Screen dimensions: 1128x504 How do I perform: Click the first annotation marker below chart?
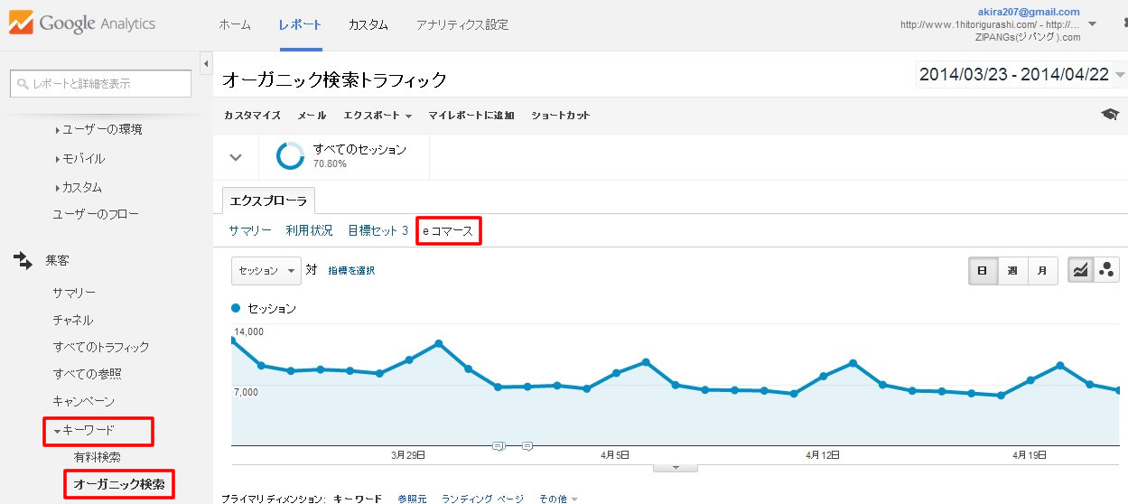coord(498,446)
